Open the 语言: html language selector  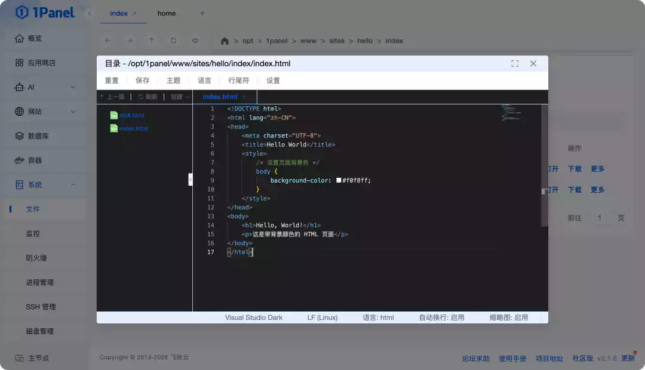tap(378, 317)
